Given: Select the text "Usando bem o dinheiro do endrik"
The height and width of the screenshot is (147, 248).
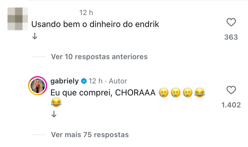Looking at the screenshot, I should click(95, 25).
